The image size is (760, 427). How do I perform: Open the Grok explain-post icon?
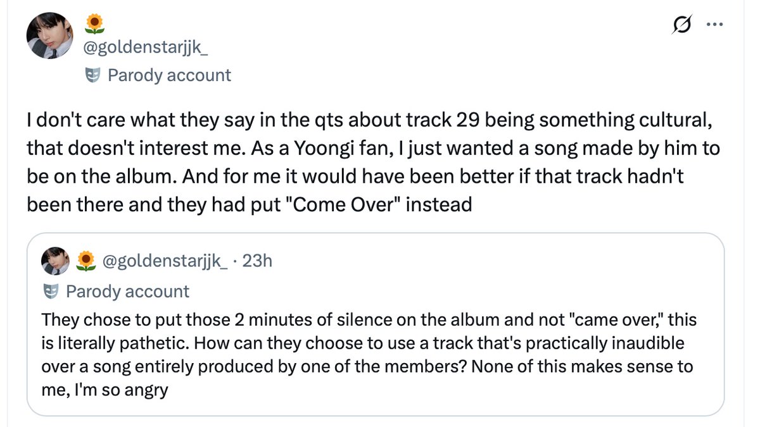[683, 25]
